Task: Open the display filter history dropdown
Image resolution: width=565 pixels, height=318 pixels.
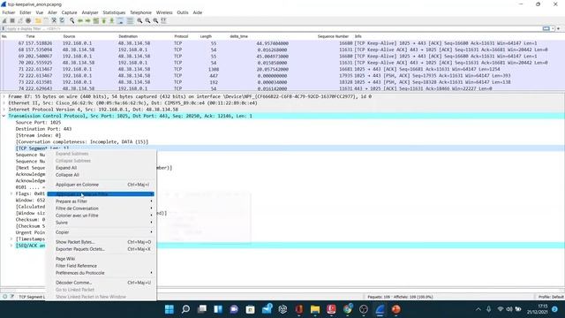Action: click(x=554, y=28)
